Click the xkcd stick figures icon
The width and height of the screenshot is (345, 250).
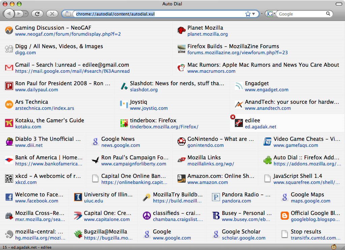[x=9, y=179]
